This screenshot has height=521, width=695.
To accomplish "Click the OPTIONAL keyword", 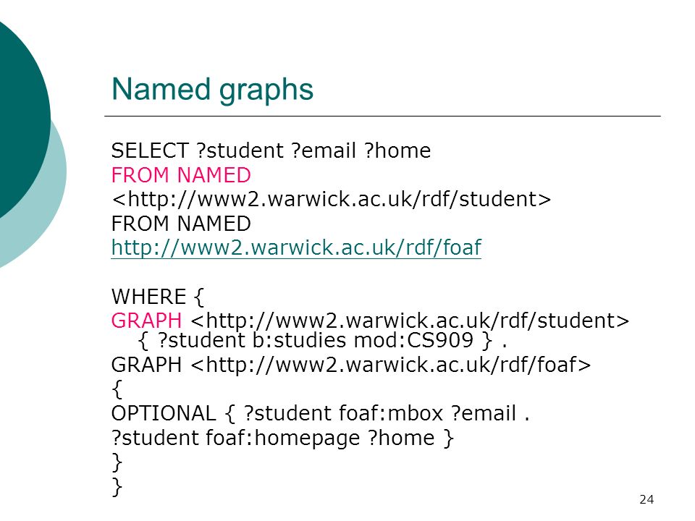I will click(x=164, y=413).
